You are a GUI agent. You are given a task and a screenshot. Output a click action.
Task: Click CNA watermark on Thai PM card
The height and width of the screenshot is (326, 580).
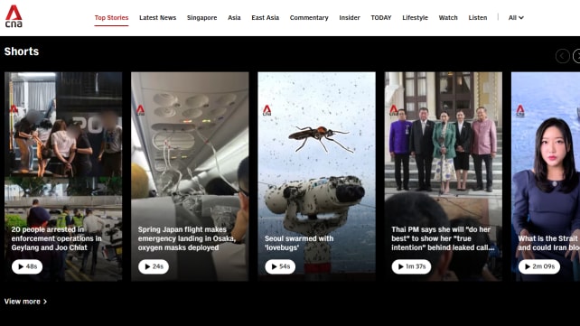[394, 110]
